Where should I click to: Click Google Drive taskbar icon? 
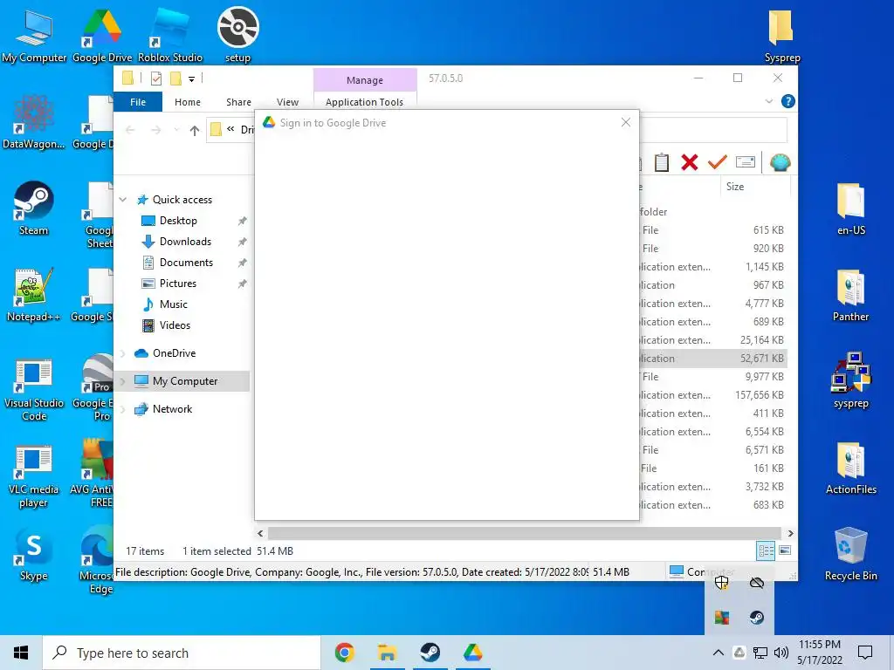point(472,653)
